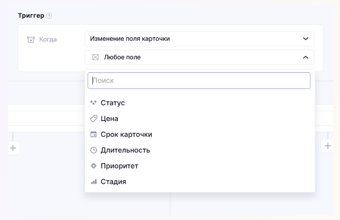Click the calendar icon beside Срок карточки
Image resolution: width=340 pixels, height=220 pixels.
click(x=93, y=135)
